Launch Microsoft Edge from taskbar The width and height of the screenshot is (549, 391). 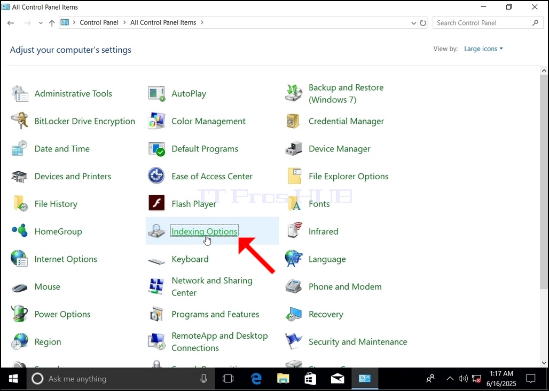[x=256, y=378]
